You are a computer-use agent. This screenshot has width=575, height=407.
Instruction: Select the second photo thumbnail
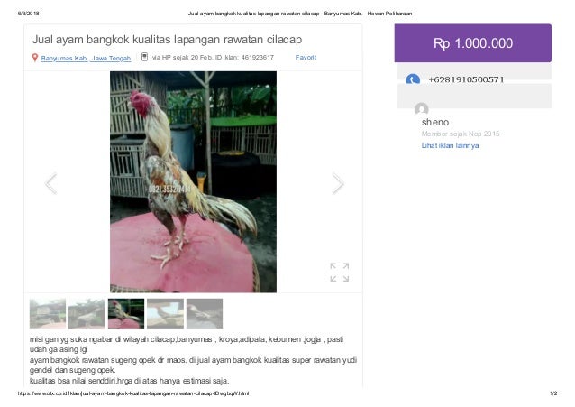[87, 314]
